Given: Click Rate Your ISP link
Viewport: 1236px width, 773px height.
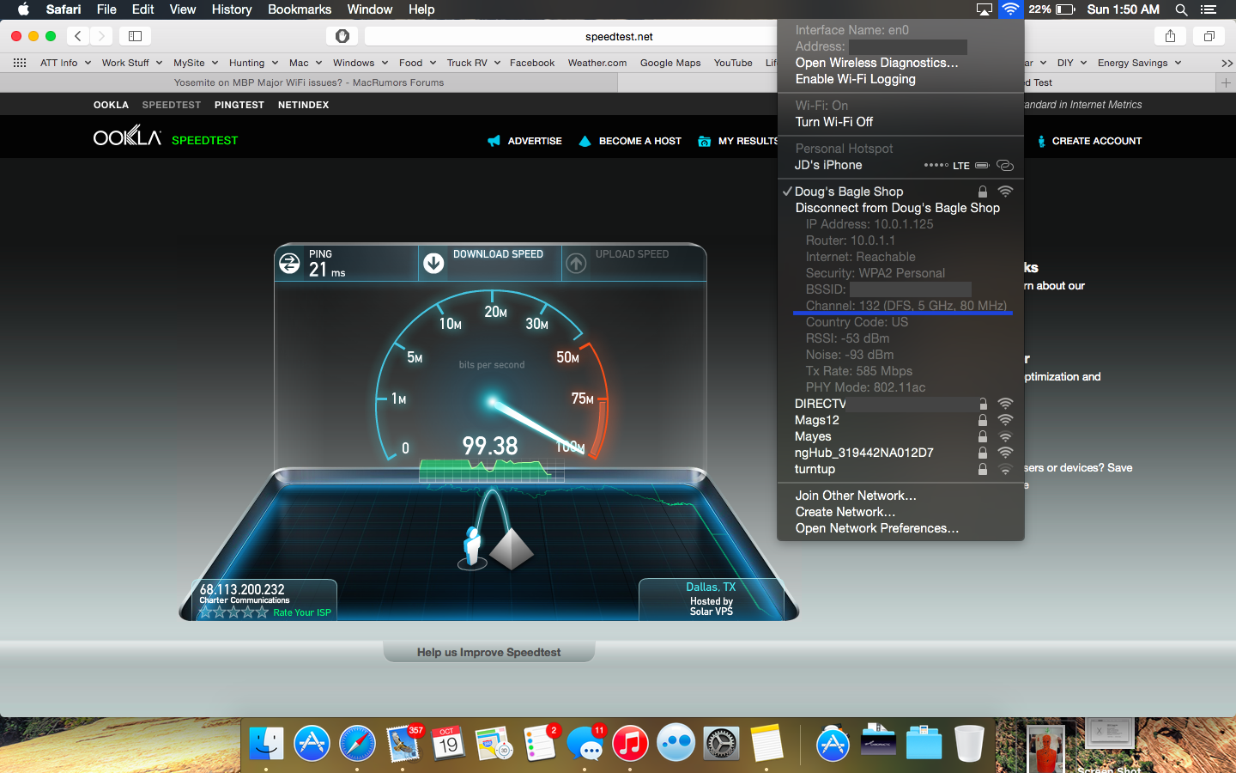Looking at the screenshot, I should [x=302, y=612].
